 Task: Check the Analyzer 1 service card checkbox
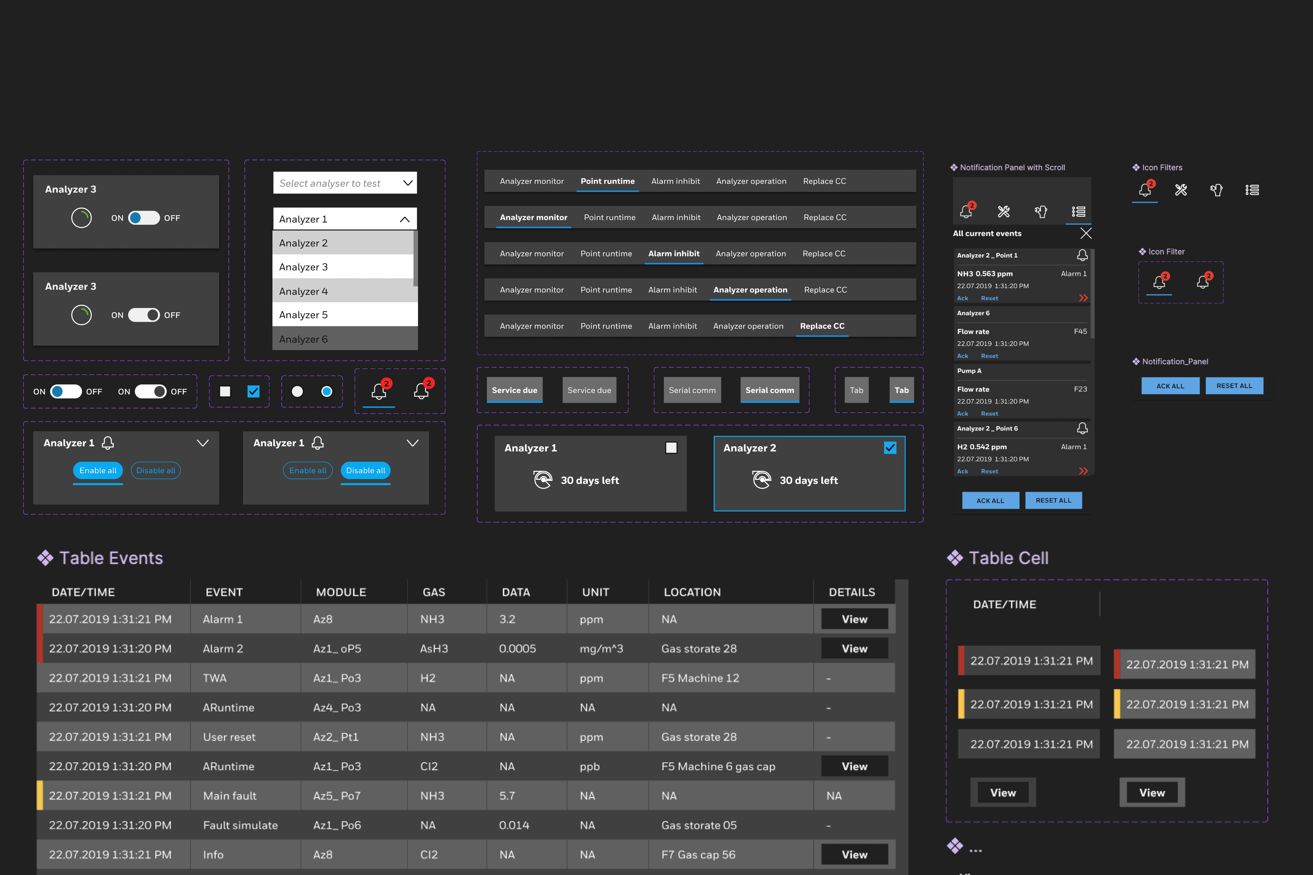[671, 448]
